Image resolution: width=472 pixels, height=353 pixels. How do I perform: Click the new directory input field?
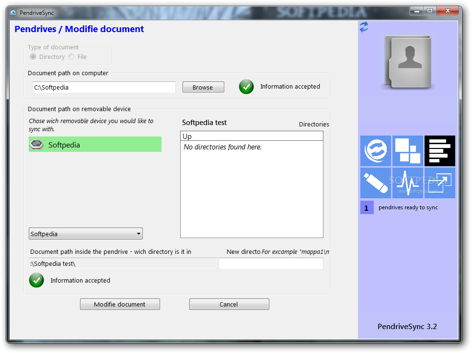coord(271,263)
